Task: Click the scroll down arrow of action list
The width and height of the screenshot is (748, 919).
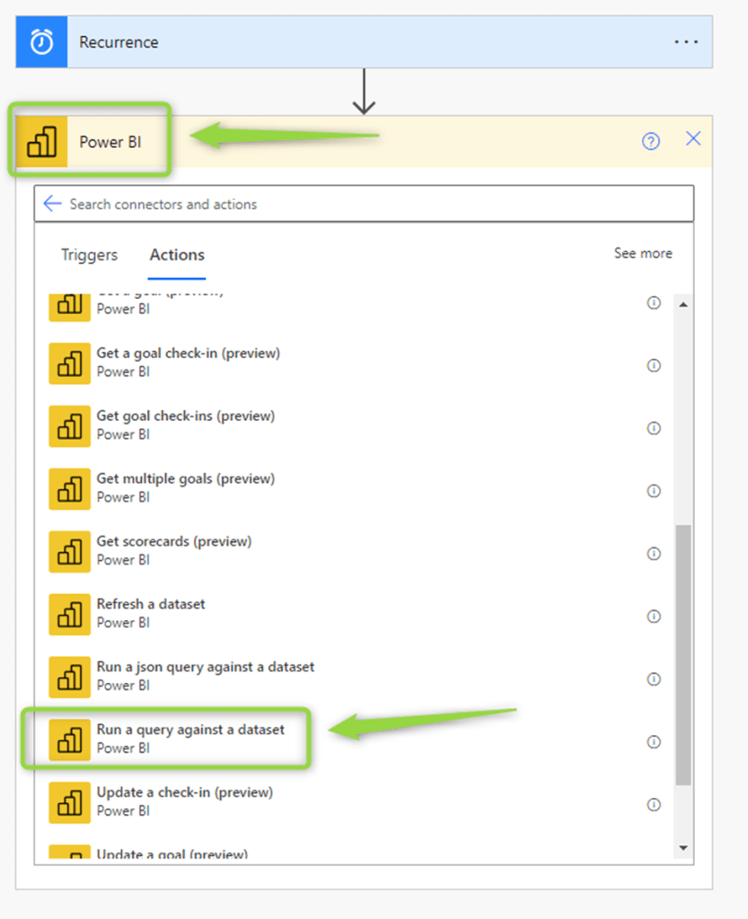Action: (x=683, y=846)
